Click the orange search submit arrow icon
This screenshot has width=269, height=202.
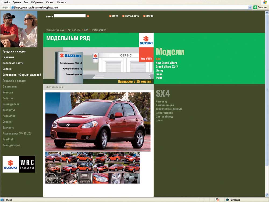(88, 16)
